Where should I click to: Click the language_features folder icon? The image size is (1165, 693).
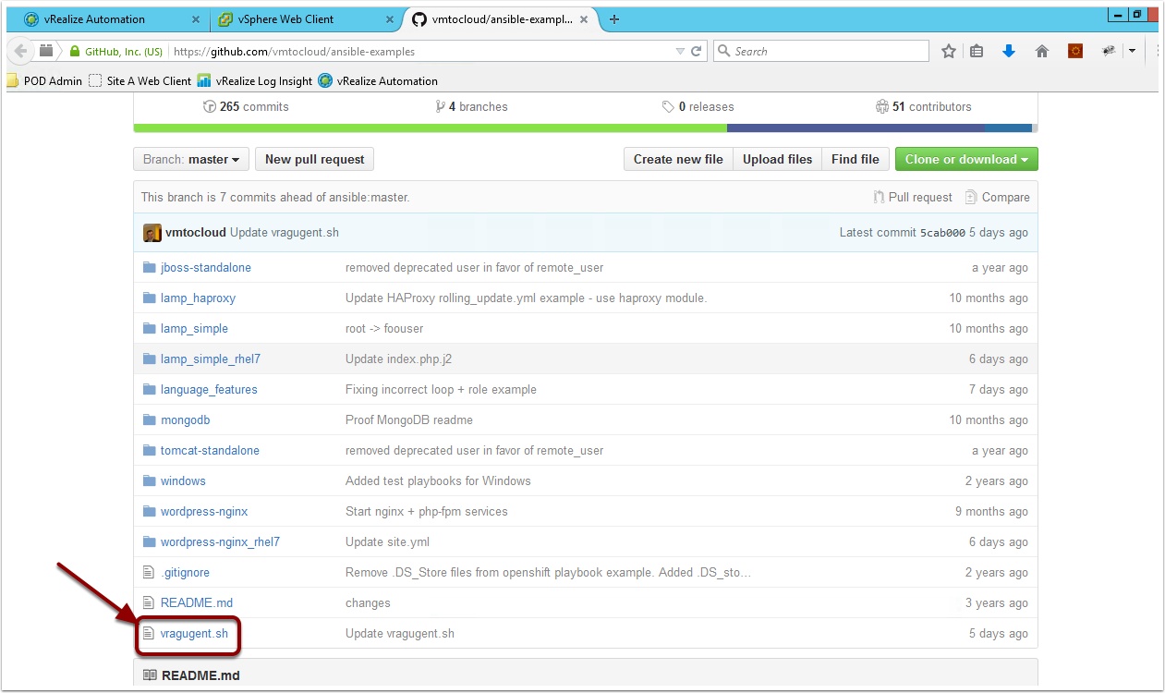(150, 390)
